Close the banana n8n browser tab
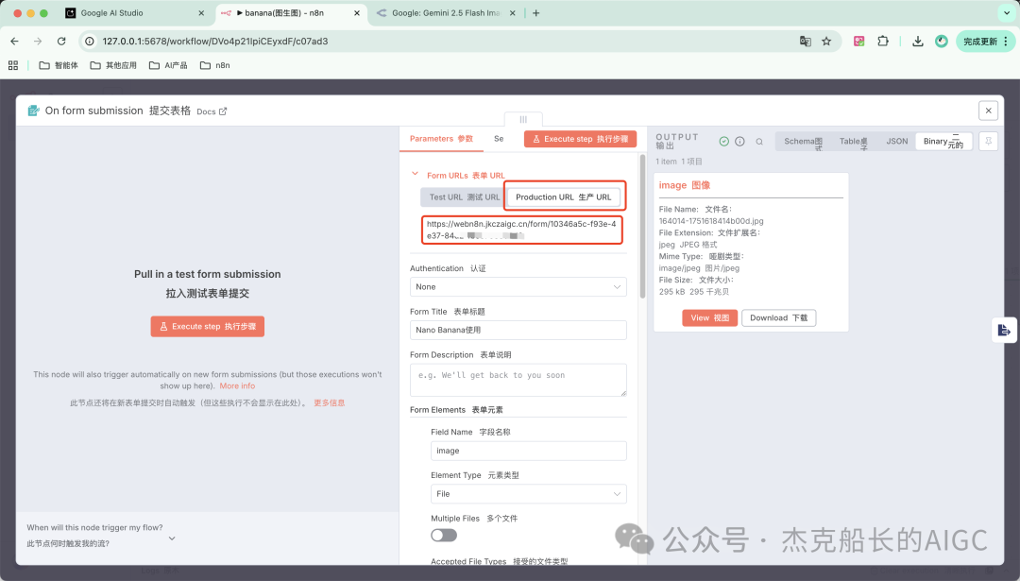The width and height of the screenshot is (1020, 581). pyautogui.click(x=356, y=13)
